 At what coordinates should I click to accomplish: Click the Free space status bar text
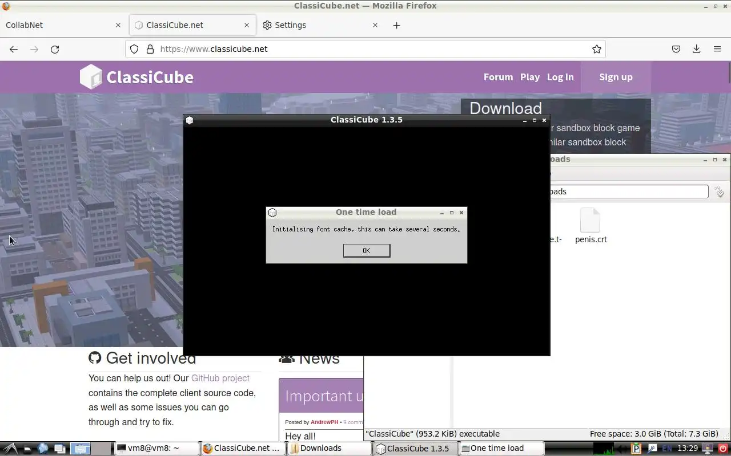(654, 434)
